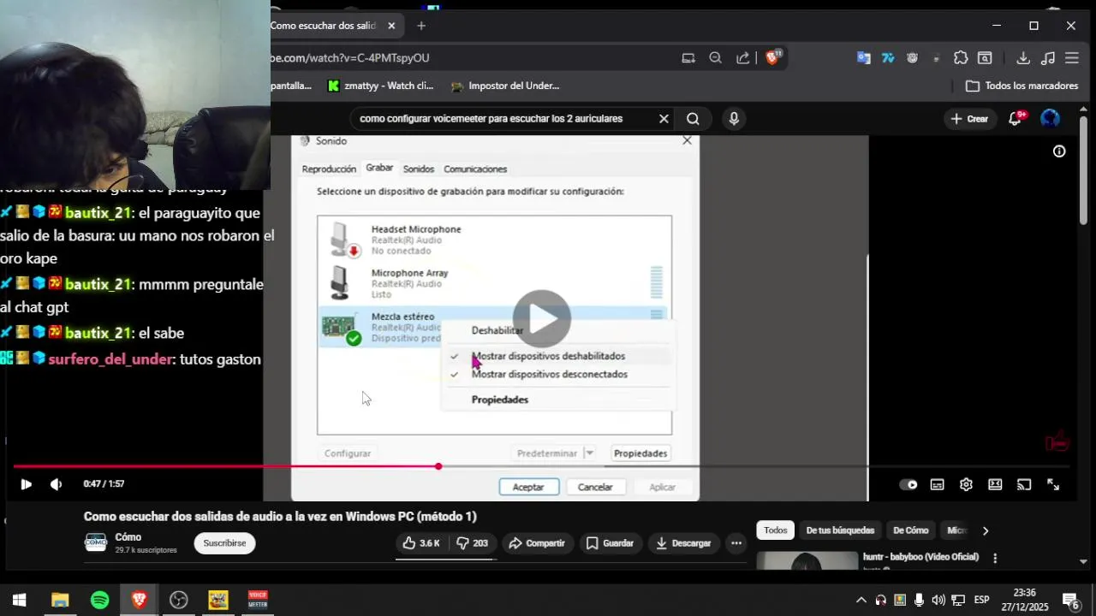
Task: Open Brave Shields icon in address bar
Action: (x=773, y=58)
